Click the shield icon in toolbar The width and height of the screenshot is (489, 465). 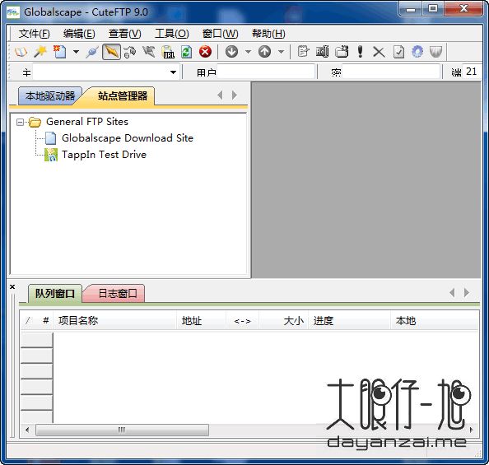435,52
